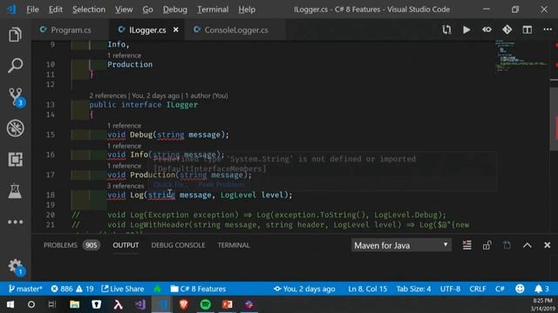The width and height of the screenshot is (558, 313).
Task: Change language mode C#
Action: coord(500,289)
